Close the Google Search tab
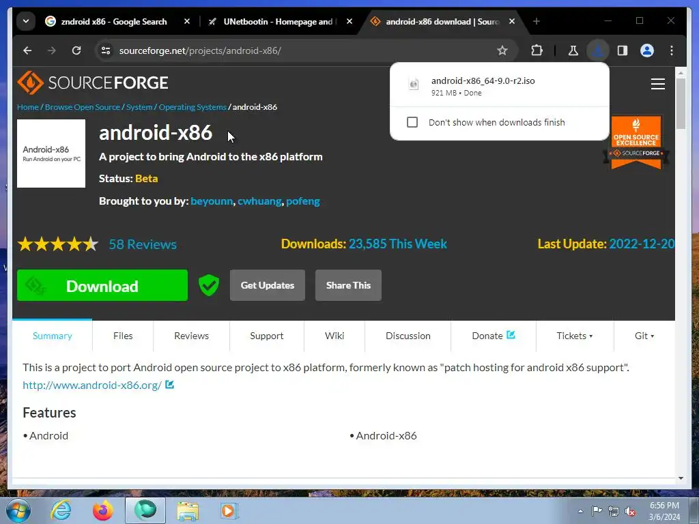The height and width of the screenshot is (524, 699). [187, 21]
